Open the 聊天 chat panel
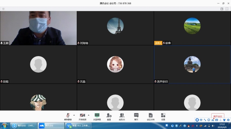 click(136, 117)
